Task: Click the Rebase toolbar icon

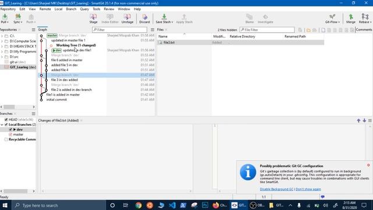Action: [x=365, y=17]
